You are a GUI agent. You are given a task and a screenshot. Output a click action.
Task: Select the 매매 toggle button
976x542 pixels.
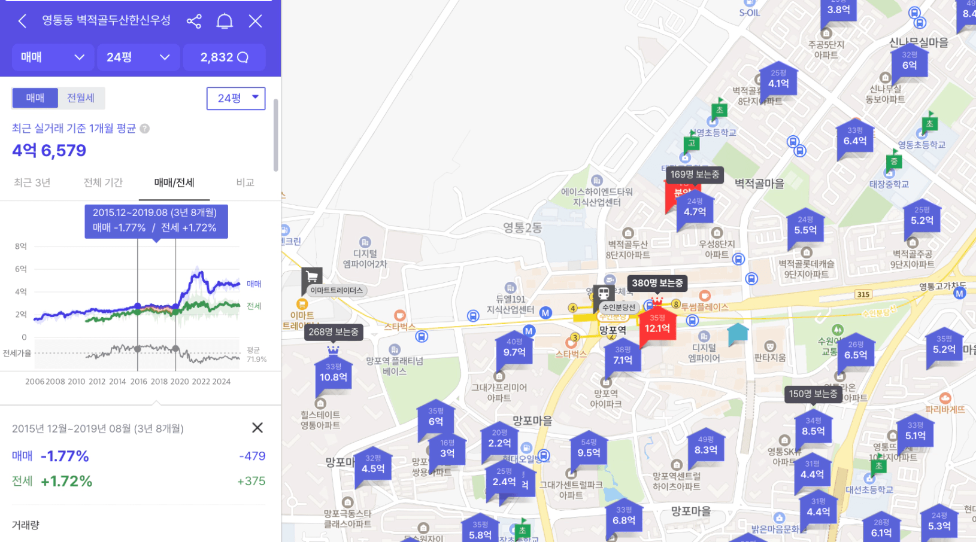(x=35, y=98)
